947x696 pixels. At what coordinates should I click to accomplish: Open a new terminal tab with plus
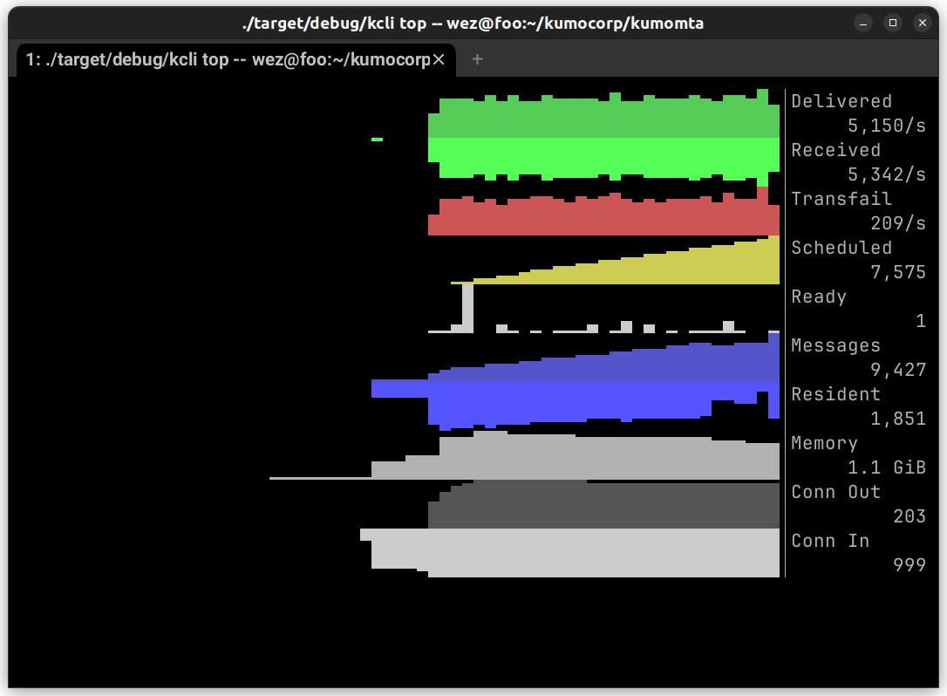477,59
